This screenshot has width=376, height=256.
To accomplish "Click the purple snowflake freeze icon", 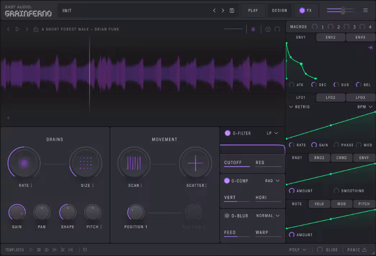I will pos(253,29).
